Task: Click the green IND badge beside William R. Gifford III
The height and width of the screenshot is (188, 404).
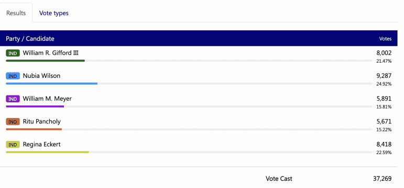Action: point(13,53)
